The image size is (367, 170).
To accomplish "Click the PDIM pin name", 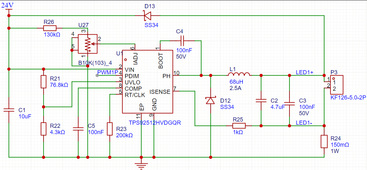I will click(132, 76).
